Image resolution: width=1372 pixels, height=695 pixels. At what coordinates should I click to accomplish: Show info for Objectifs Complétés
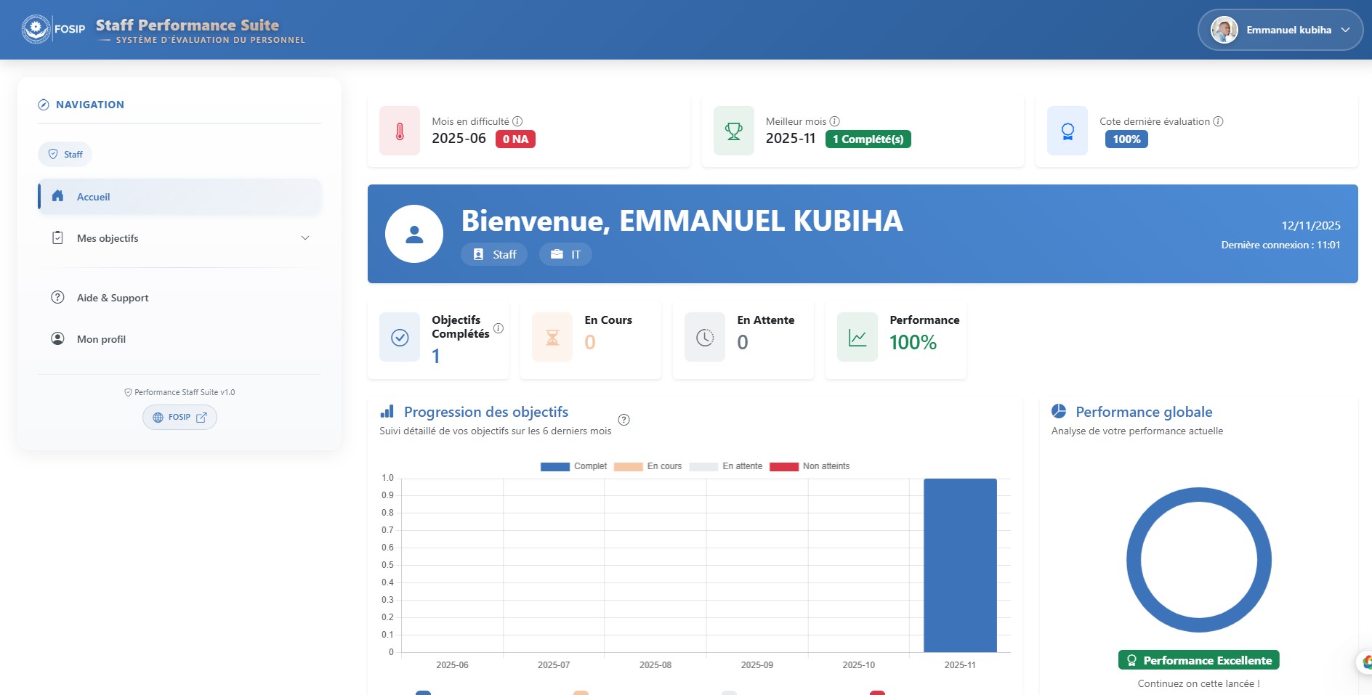click(499, 328)
